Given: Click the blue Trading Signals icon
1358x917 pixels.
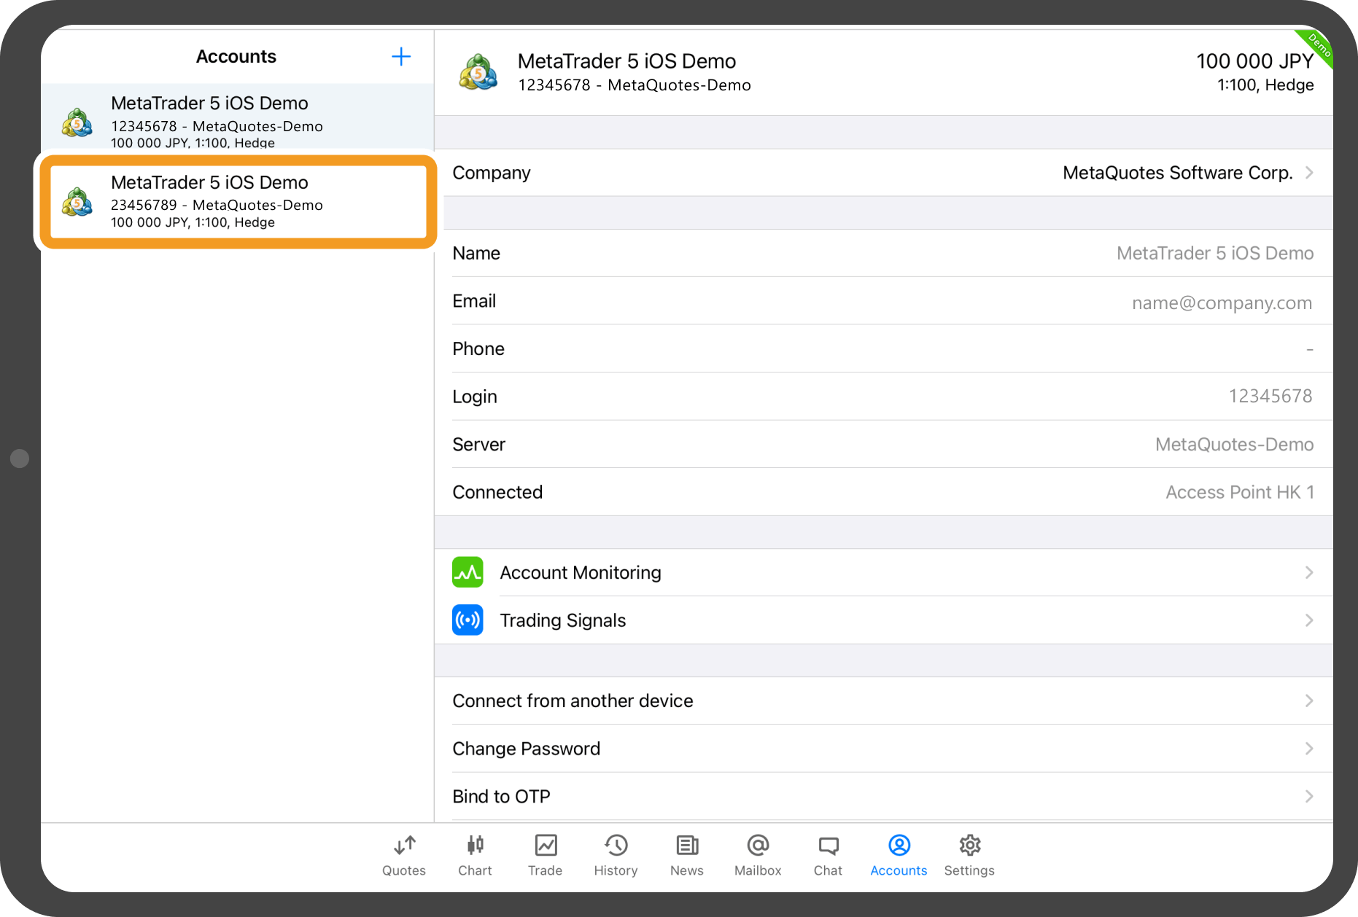Looking at the screenshot, I should 467,620.
